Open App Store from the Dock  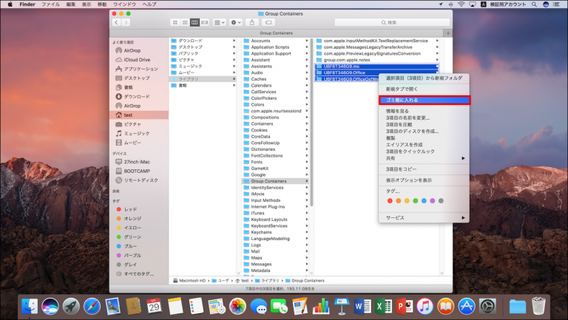pyautogui.click(x=467, y=306)
